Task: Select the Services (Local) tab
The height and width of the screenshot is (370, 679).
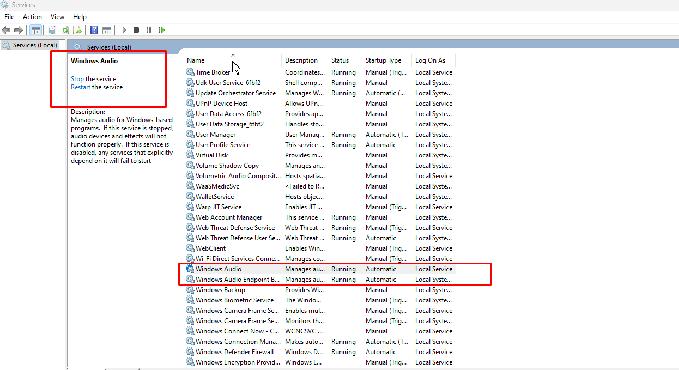Action: 30,45
